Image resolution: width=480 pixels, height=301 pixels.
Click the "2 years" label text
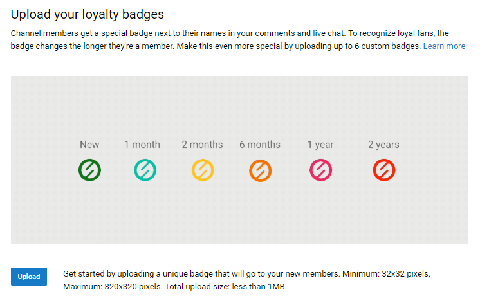(383, 144)
